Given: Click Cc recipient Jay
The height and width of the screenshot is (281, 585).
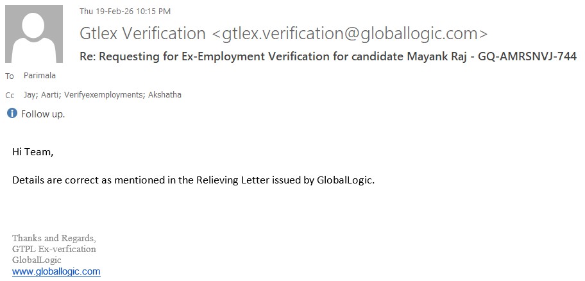Looking at the screenshot, I should (30, 95).
